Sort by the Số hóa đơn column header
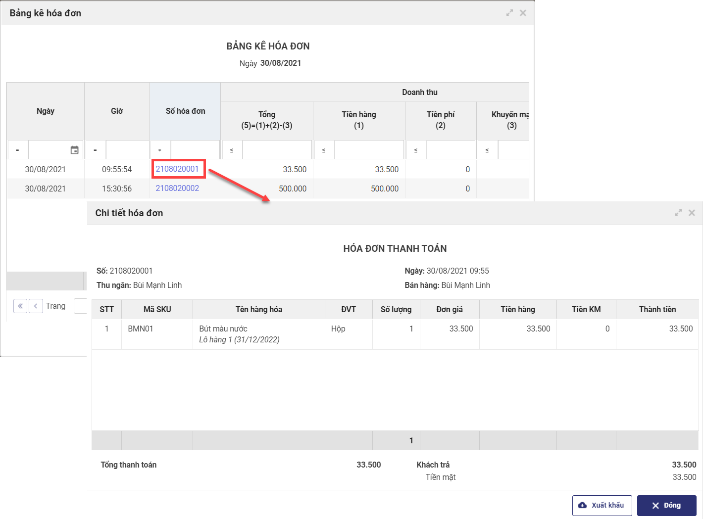Viewport: 703px width, 519px height. click(x=185, y=111)
